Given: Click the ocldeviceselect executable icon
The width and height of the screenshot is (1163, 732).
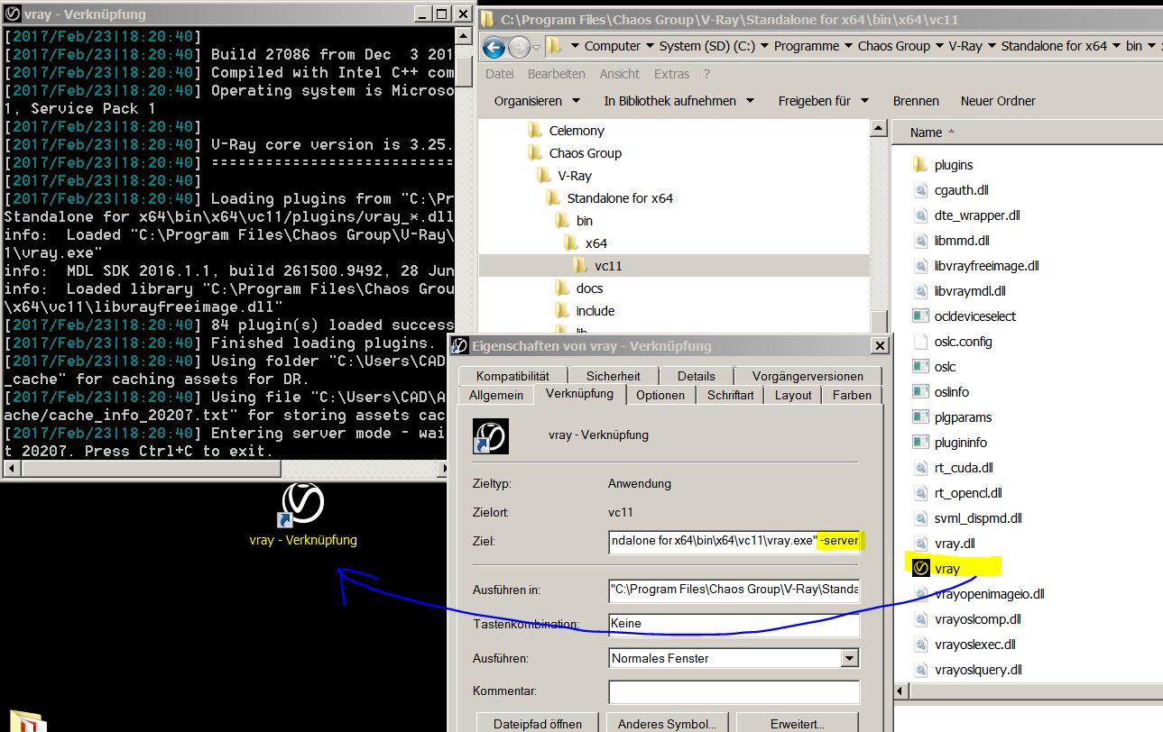Looking at the screenshot, I should click(x=920, y=316).
